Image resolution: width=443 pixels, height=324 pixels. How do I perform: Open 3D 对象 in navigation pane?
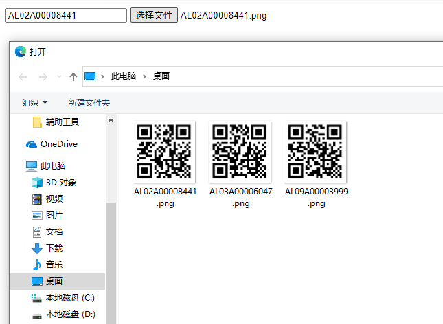tap(54, 183)
